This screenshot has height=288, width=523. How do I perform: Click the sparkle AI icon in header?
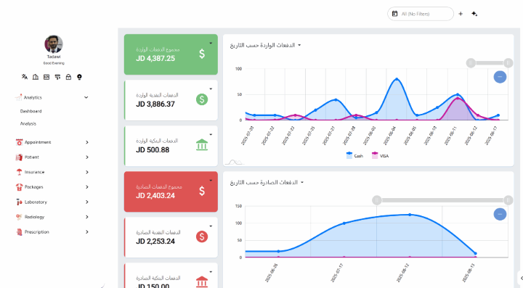click(x=474, y=14)
